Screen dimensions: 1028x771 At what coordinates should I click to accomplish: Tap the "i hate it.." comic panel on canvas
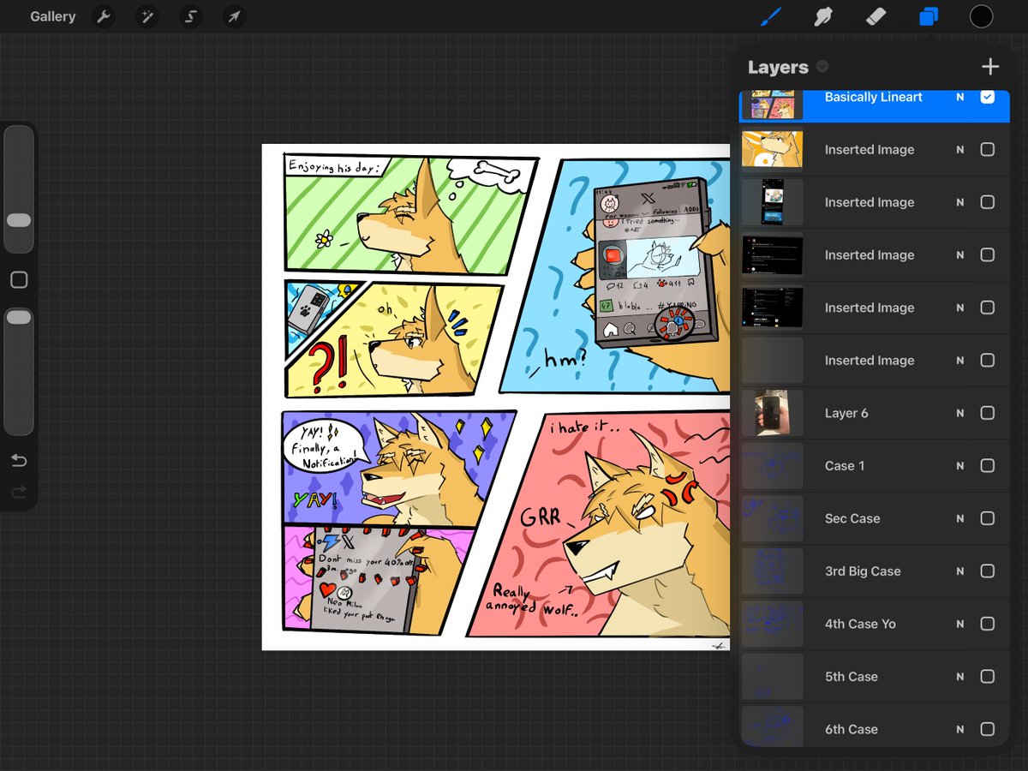600,524
